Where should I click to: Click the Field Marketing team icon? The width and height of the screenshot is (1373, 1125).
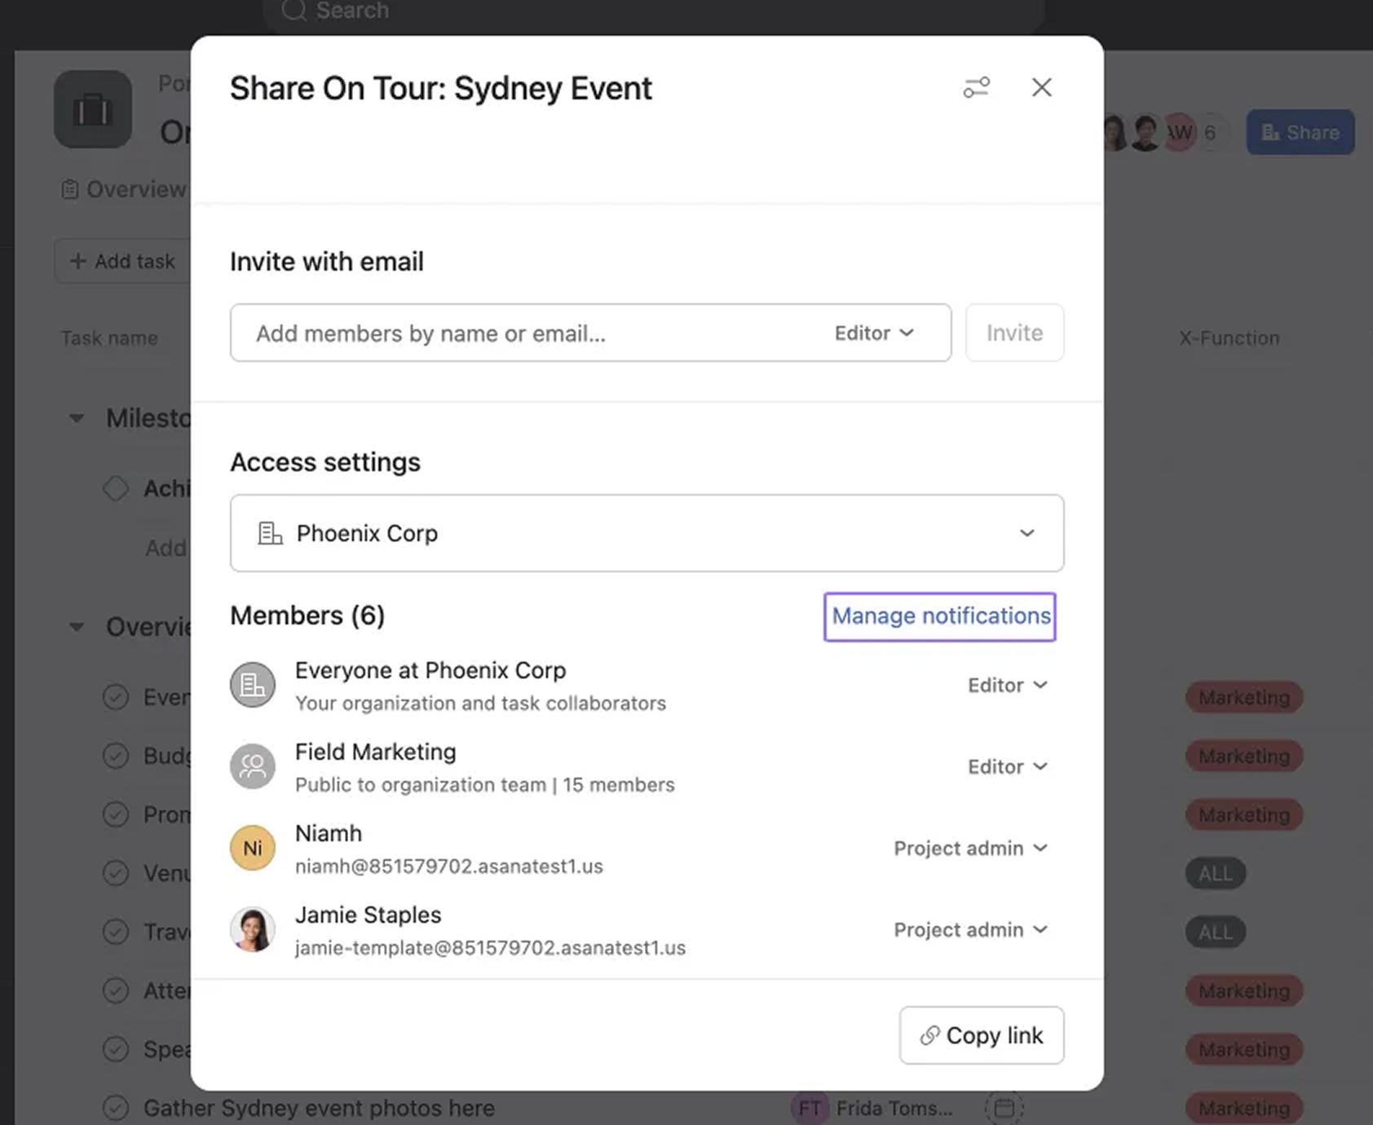tap(253, 766)
